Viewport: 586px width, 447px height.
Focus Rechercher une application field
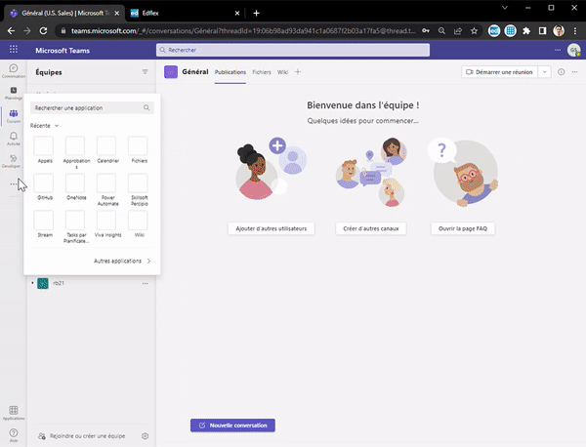(92, 107)
